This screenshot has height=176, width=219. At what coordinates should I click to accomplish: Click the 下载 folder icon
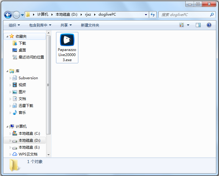[x=15, y=43]
